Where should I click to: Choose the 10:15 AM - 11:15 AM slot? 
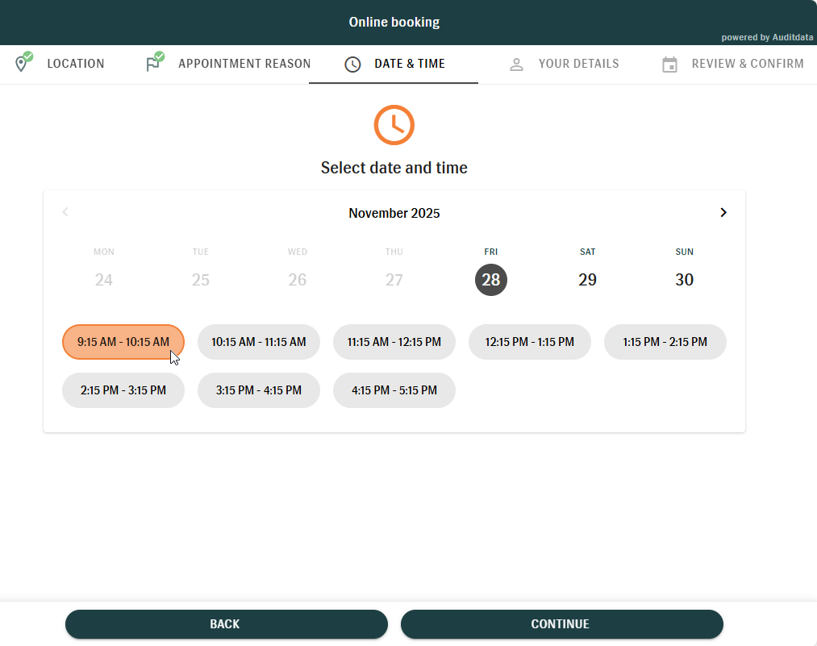(x=259, y=342)
